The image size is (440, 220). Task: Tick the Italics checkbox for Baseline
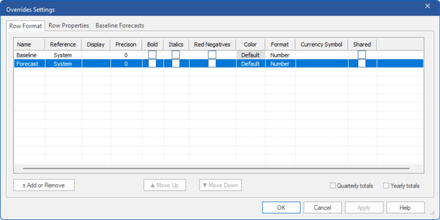coord(175,54)
